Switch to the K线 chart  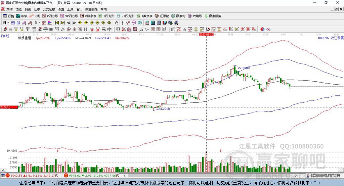pos(35,16)
